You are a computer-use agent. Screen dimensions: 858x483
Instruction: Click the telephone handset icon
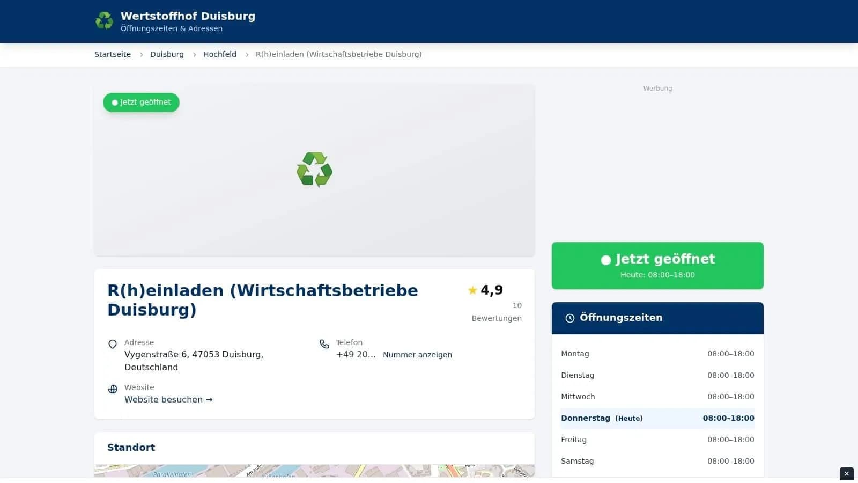tap(324, 344)
